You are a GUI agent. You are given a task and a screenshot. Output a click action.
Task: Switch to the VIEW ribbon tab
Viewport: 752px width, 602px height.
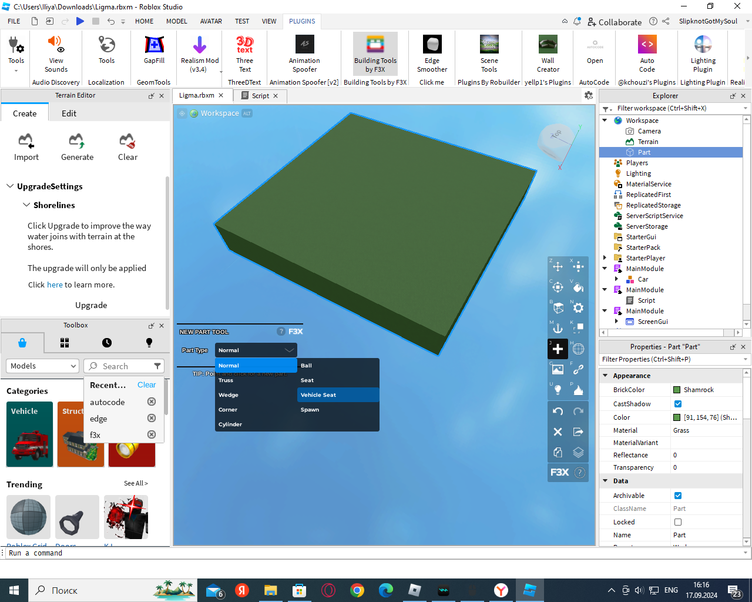point(269,21)
